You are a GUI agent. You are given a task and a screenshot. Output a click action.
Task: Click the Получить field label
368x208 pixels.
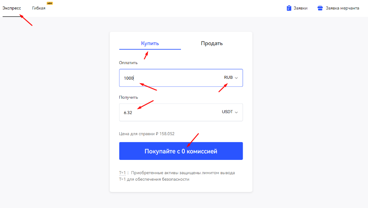[x=128, y=97]
